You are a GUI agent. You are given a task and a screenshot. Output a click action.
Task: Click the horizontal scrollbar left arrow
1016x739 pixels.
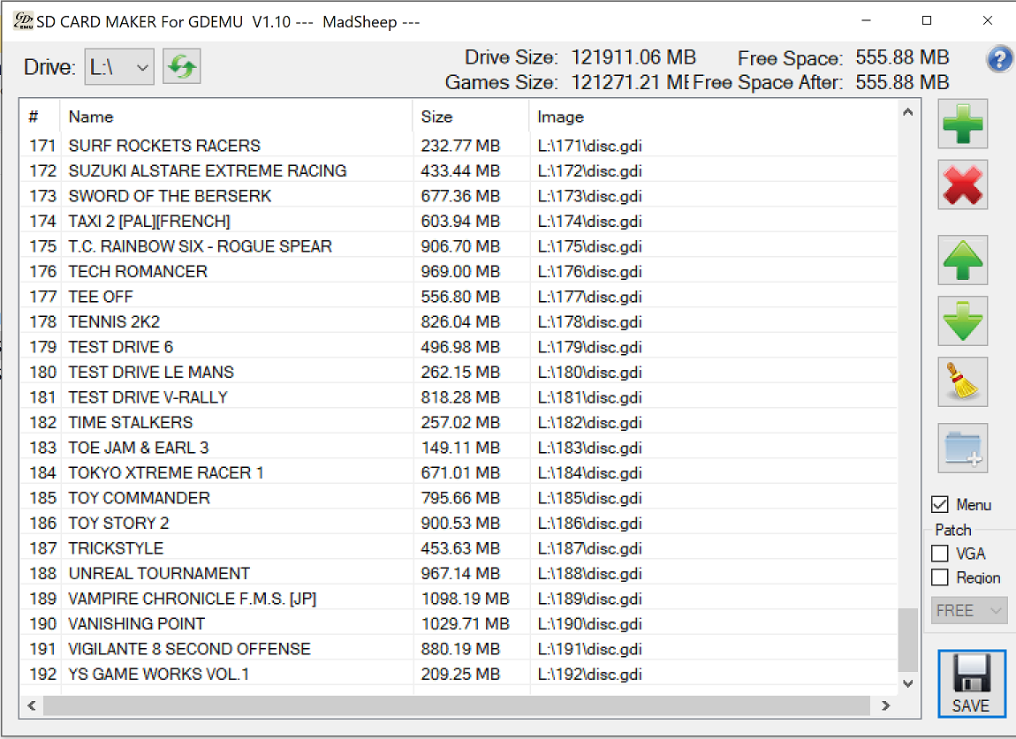(31, 705)
